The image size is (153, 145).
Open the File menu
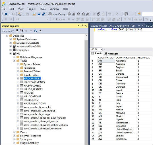tap(3, 9)
